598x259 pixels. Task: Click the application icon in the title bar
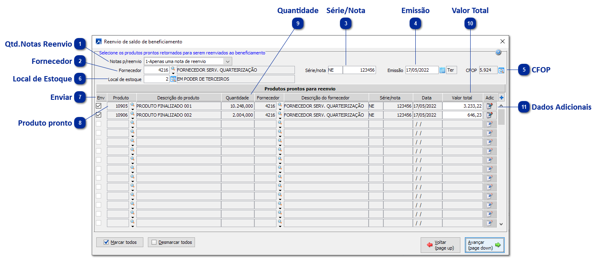pyautogui.click(x=99, y=42)
